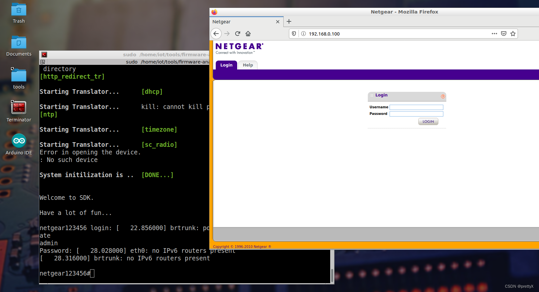The width and height of the screenshot is (539, 292).
Task: Click the [sc_radio] text in terminal
Action: [x=159, y=145]
